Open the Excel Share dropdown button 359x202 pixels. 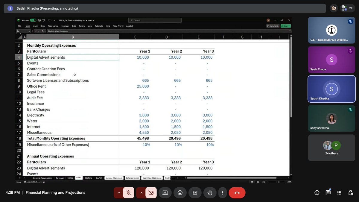pyautogui.click(x=286, y=26)
